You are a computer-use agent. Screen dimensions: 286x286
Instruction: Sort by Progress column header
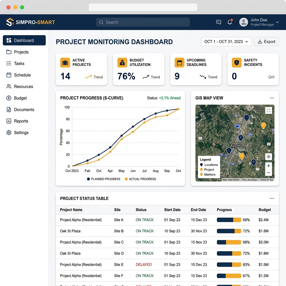point(224,210)
